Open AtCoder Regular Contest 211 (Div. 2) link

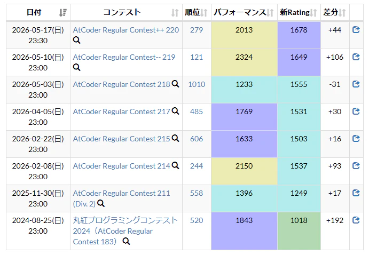click(x=121, y=198)
